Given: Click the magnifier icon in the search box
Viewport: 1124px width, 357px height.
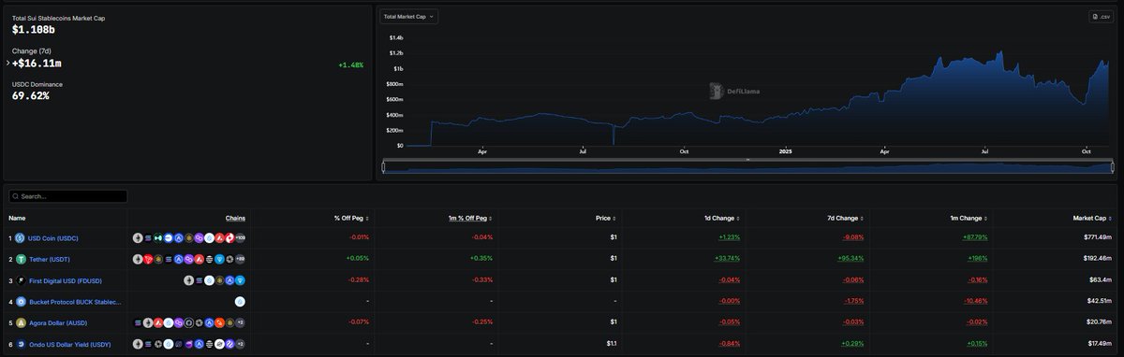Looking at the screenshot, I should click(15, 196).
